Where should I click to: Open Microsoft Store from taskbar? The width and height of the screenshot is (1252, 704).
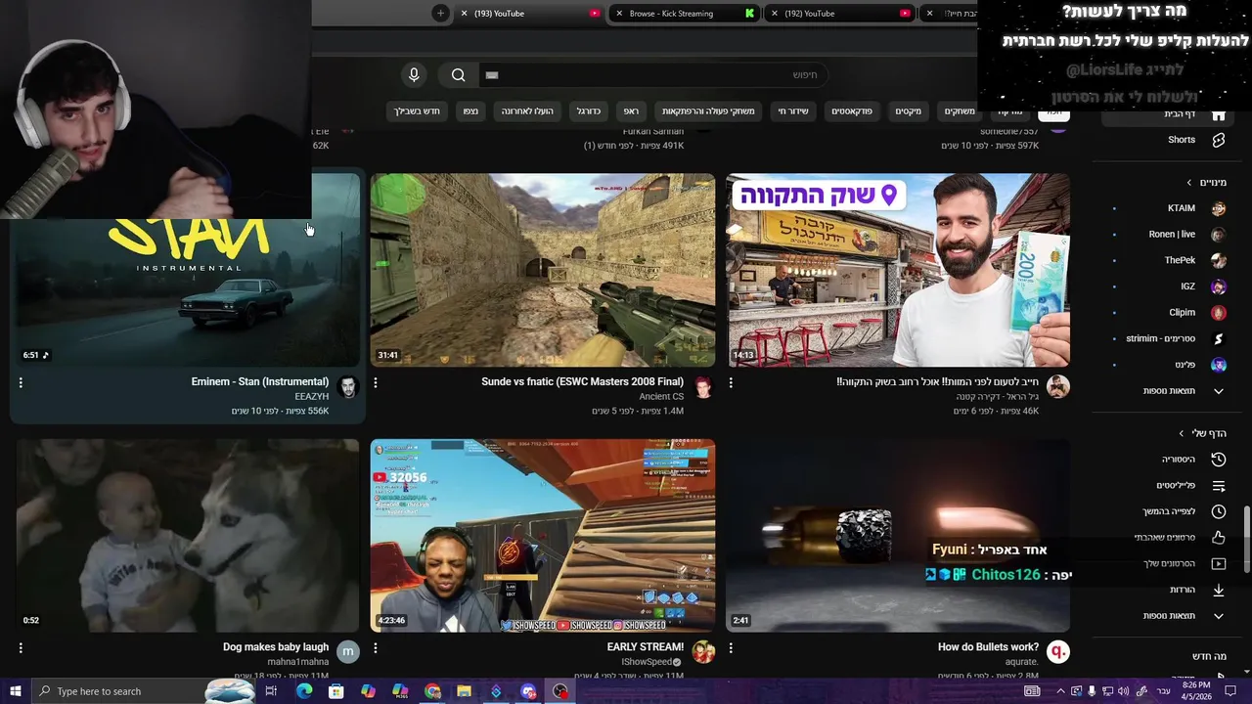tap(336, 691)
